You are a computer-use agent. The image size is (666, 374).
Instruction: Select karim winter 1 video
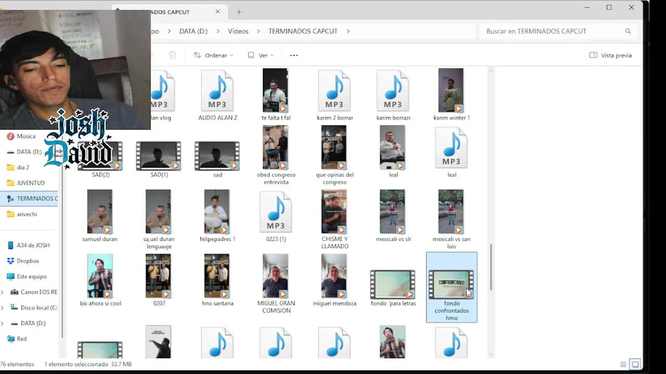pos(451,95)
